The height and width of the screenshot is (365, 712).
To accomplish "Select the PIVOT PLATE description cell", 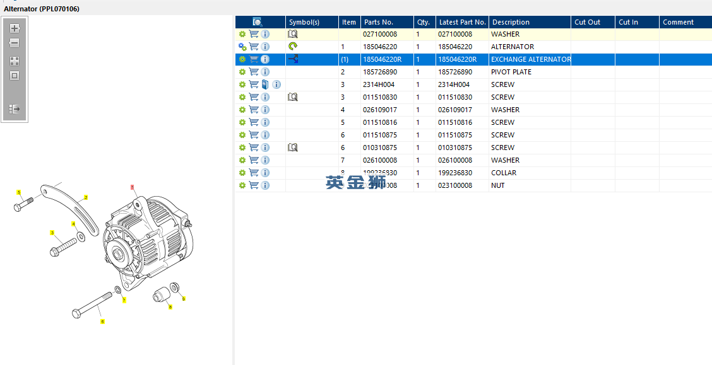I will point(530,72).
